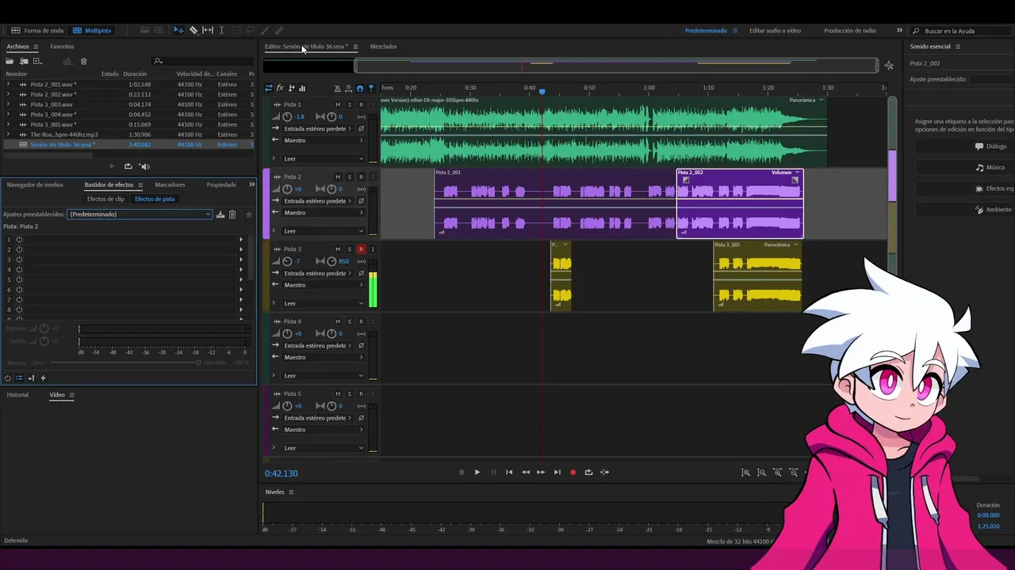Toggle the metronome icon
This screenshot has width=1015, height=570.
point(338,89)
